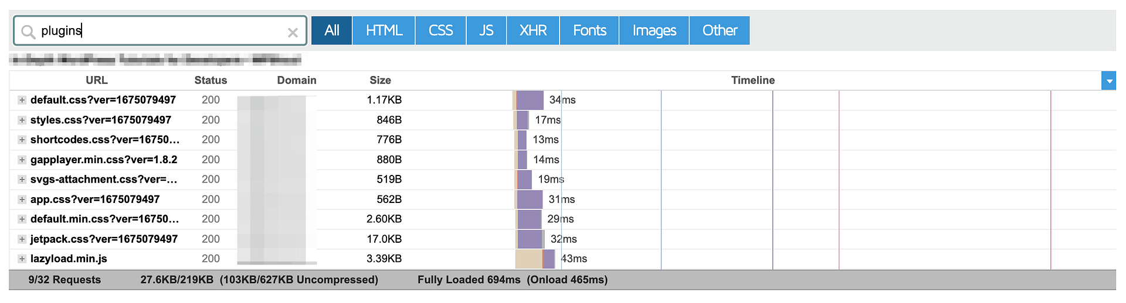Screen dimensions: 1126x303
Task: Expand the default.css?ver=1675079497 request row
Action: tap(22, 100)
